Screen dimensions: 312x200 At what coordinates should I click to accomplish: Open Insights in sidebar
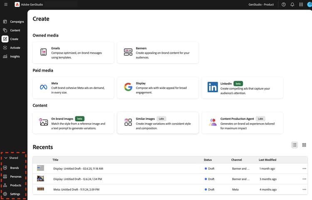[14, 57]
